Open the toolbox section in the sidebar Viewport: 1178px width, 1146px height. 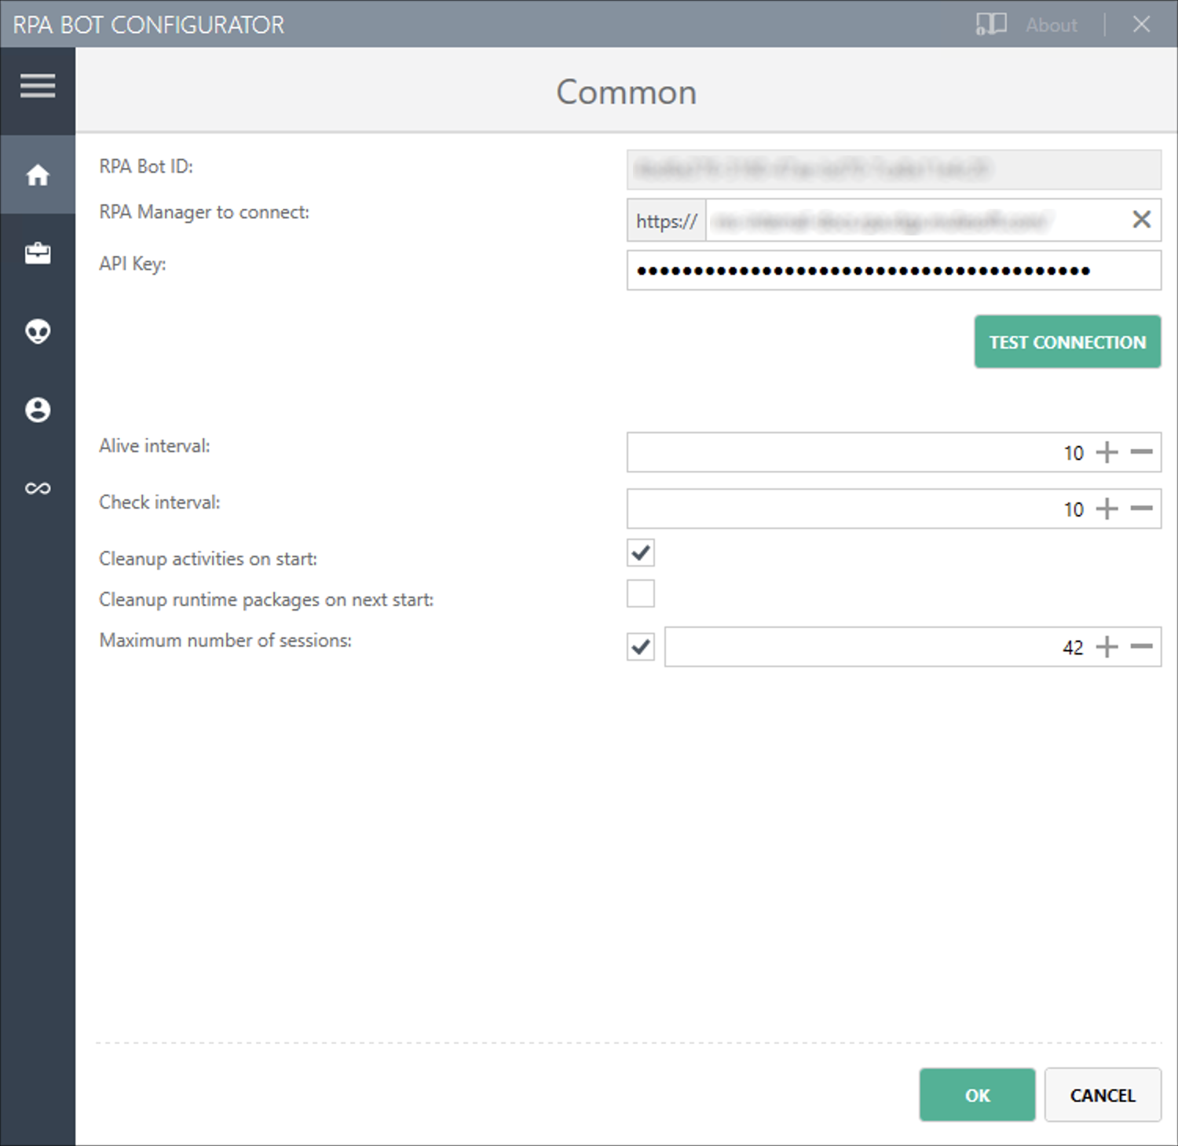point(37,253)
